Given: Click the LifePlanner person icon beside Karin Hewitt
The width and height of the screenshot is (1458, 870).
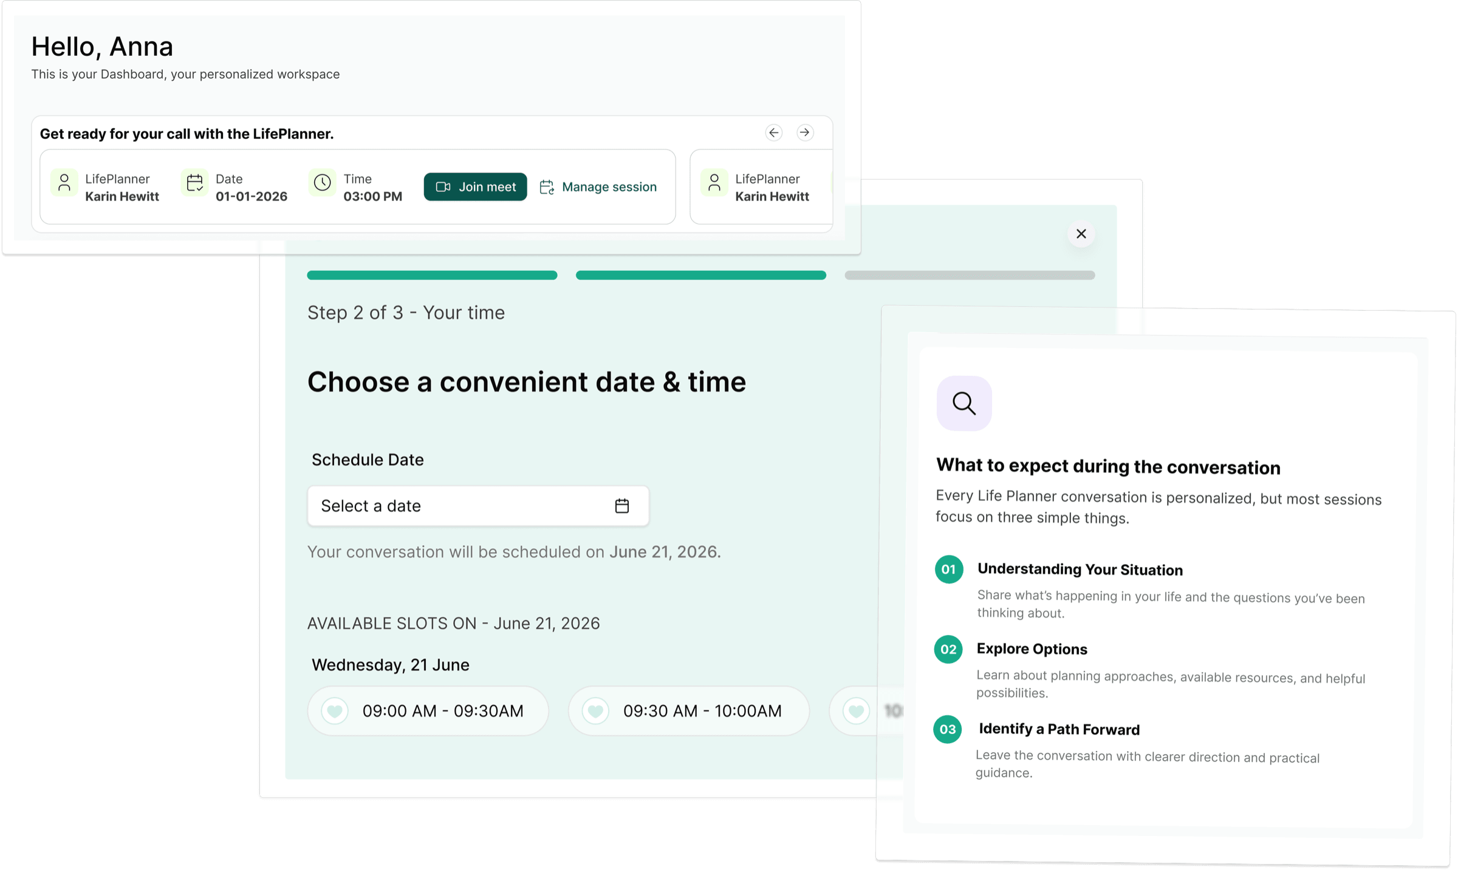Looking at the screenshot, I should click(x=64, y=182).
